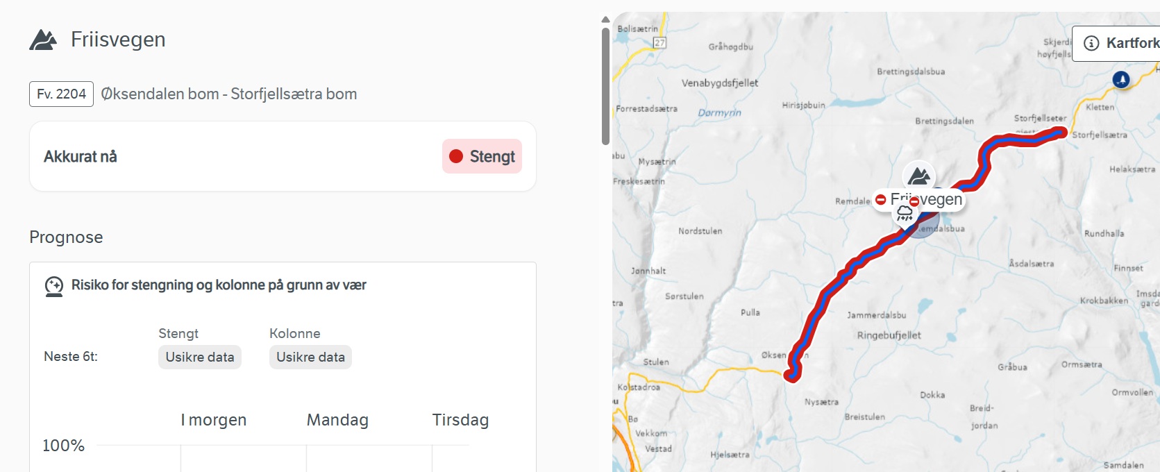Click the mountain pass icon beside Friisvegen heading
1160x472 pixels.
pos(43,40)
